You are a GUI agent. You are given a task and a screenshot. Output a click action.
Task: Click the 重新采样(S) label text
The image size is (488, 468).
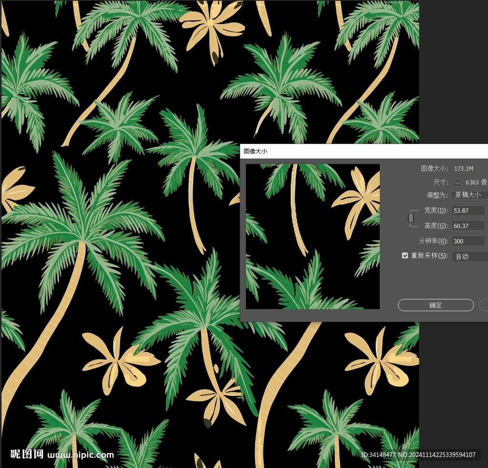click(x=429, y=256)
